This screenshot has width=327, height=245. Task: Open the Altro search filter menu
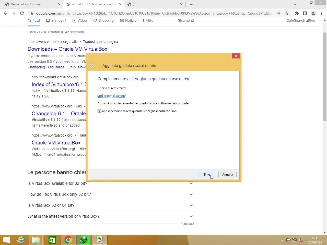coord(148,21)
